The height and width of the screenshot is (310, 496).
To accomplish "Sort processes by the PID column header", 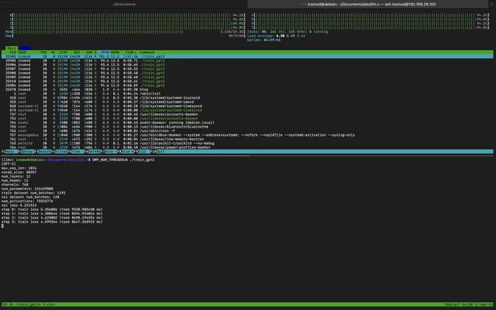I will point(12,53).
